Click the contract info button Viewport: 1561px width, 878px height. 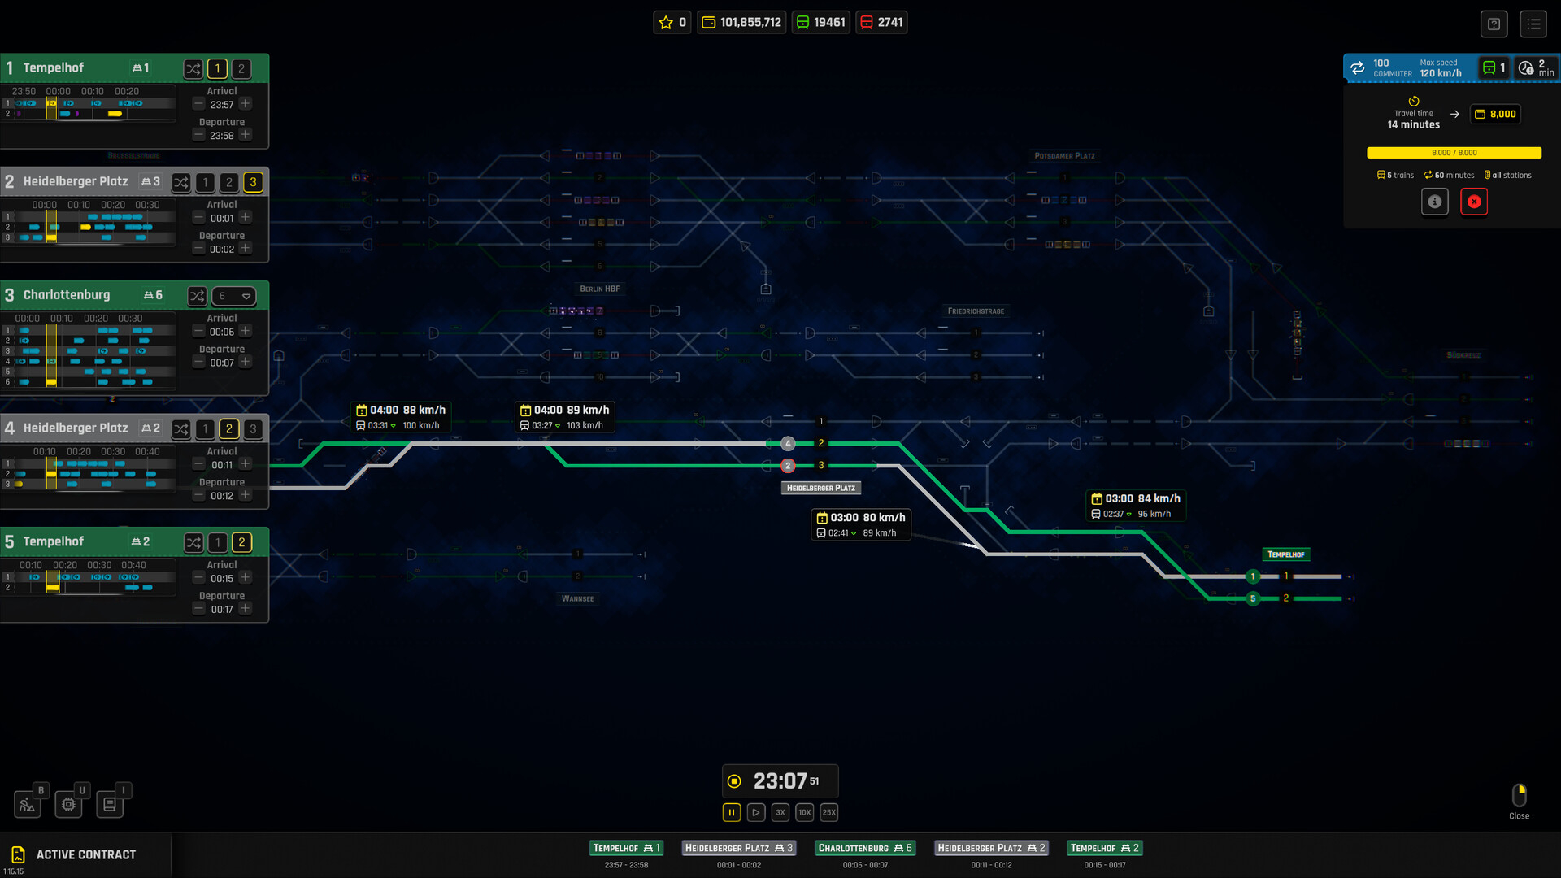pyautogui.click(x=1434, y=202)
